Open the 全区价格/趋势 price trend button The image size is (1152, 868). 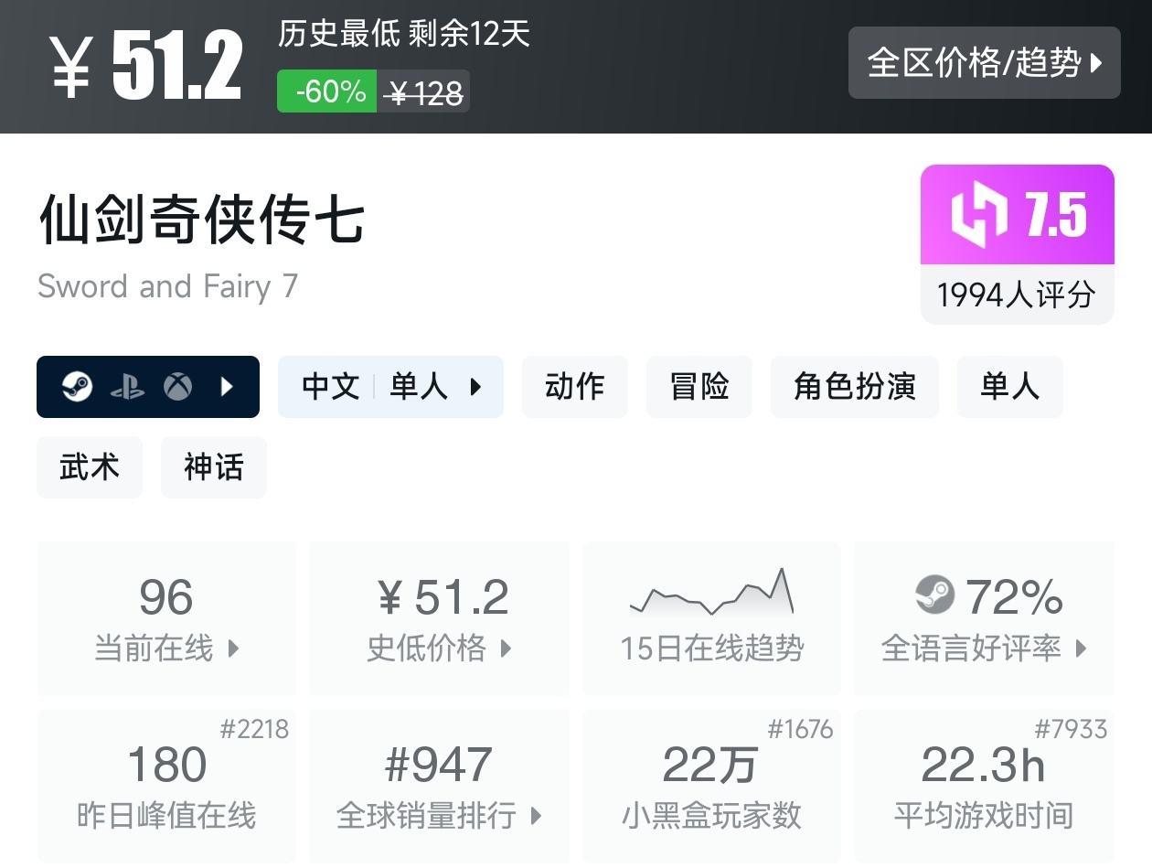(984, 63)
